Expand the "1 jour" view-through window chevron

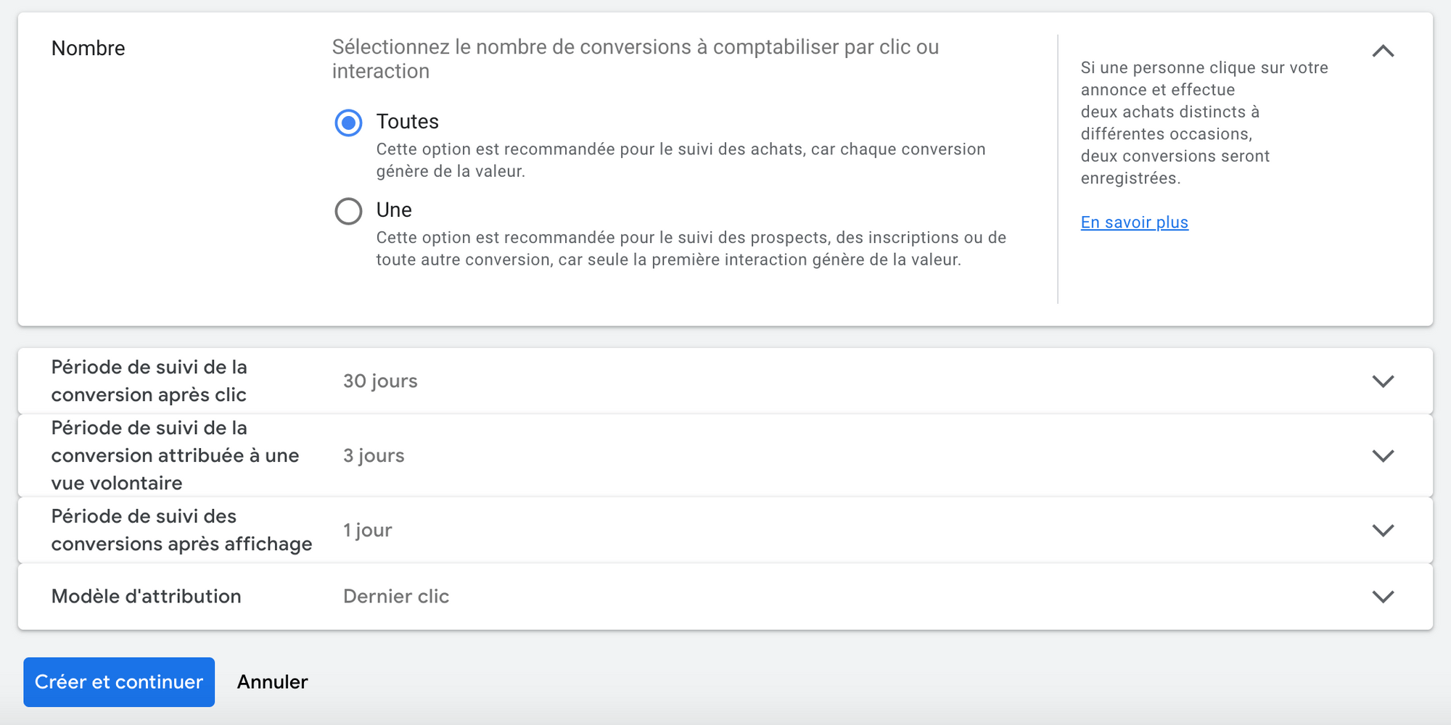click(x=1383, y=531)
